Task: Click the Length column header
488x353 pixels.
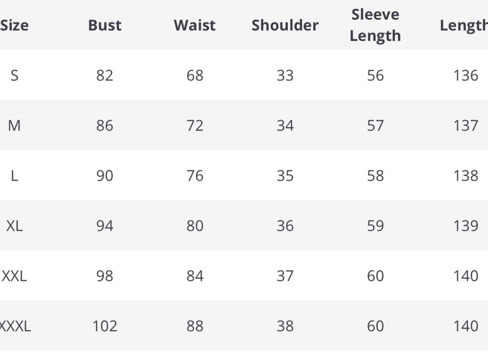Action: 464,25
